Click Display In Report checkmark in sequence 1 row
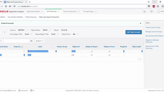Viewport: 164px width, 92px height. coord(92,51)
